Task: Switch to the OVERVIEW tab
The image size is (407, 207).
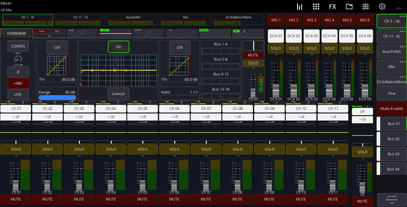Action: (16, 34)
